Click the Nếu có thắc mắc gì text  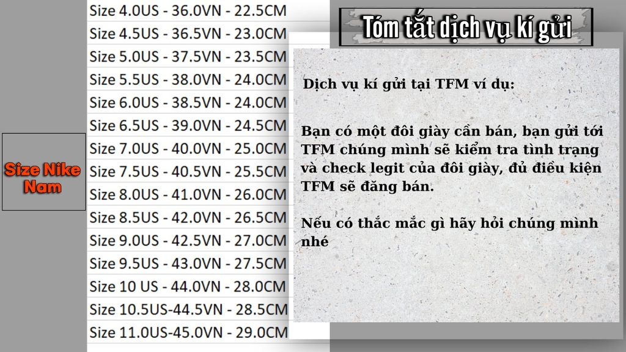point(449,232)
